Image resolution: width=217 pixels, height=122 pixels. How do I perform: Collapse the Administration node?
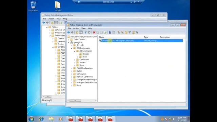pyautogui.click(x=75, y=51)
